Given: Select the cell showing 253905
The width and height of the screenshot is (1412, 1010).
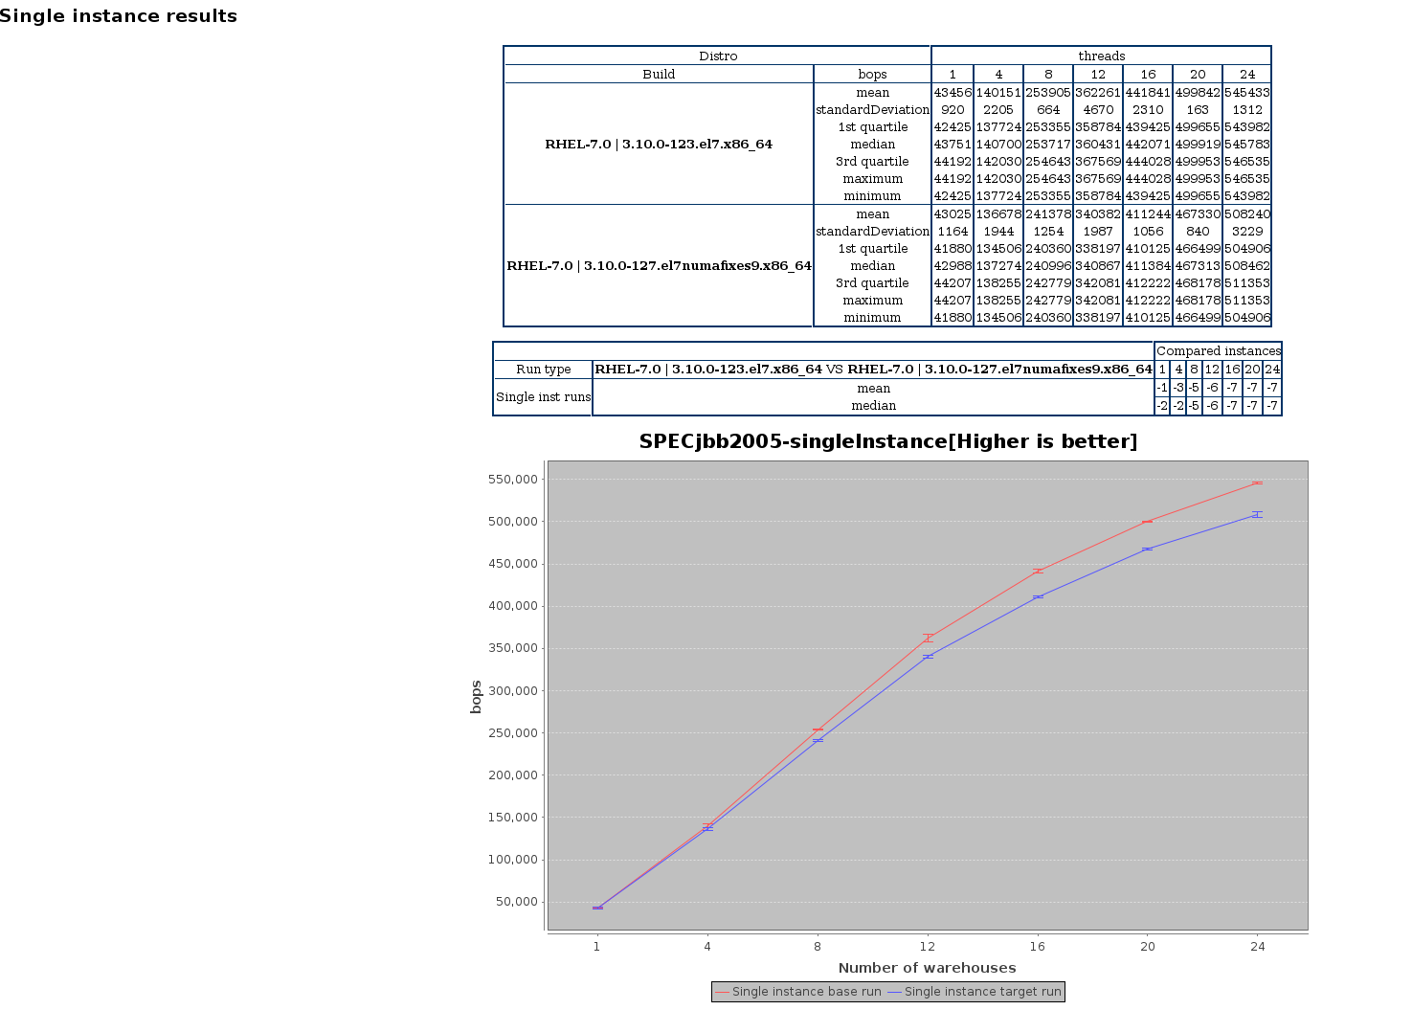Looking at the screenshot, I should click(x=1048, y=93).
